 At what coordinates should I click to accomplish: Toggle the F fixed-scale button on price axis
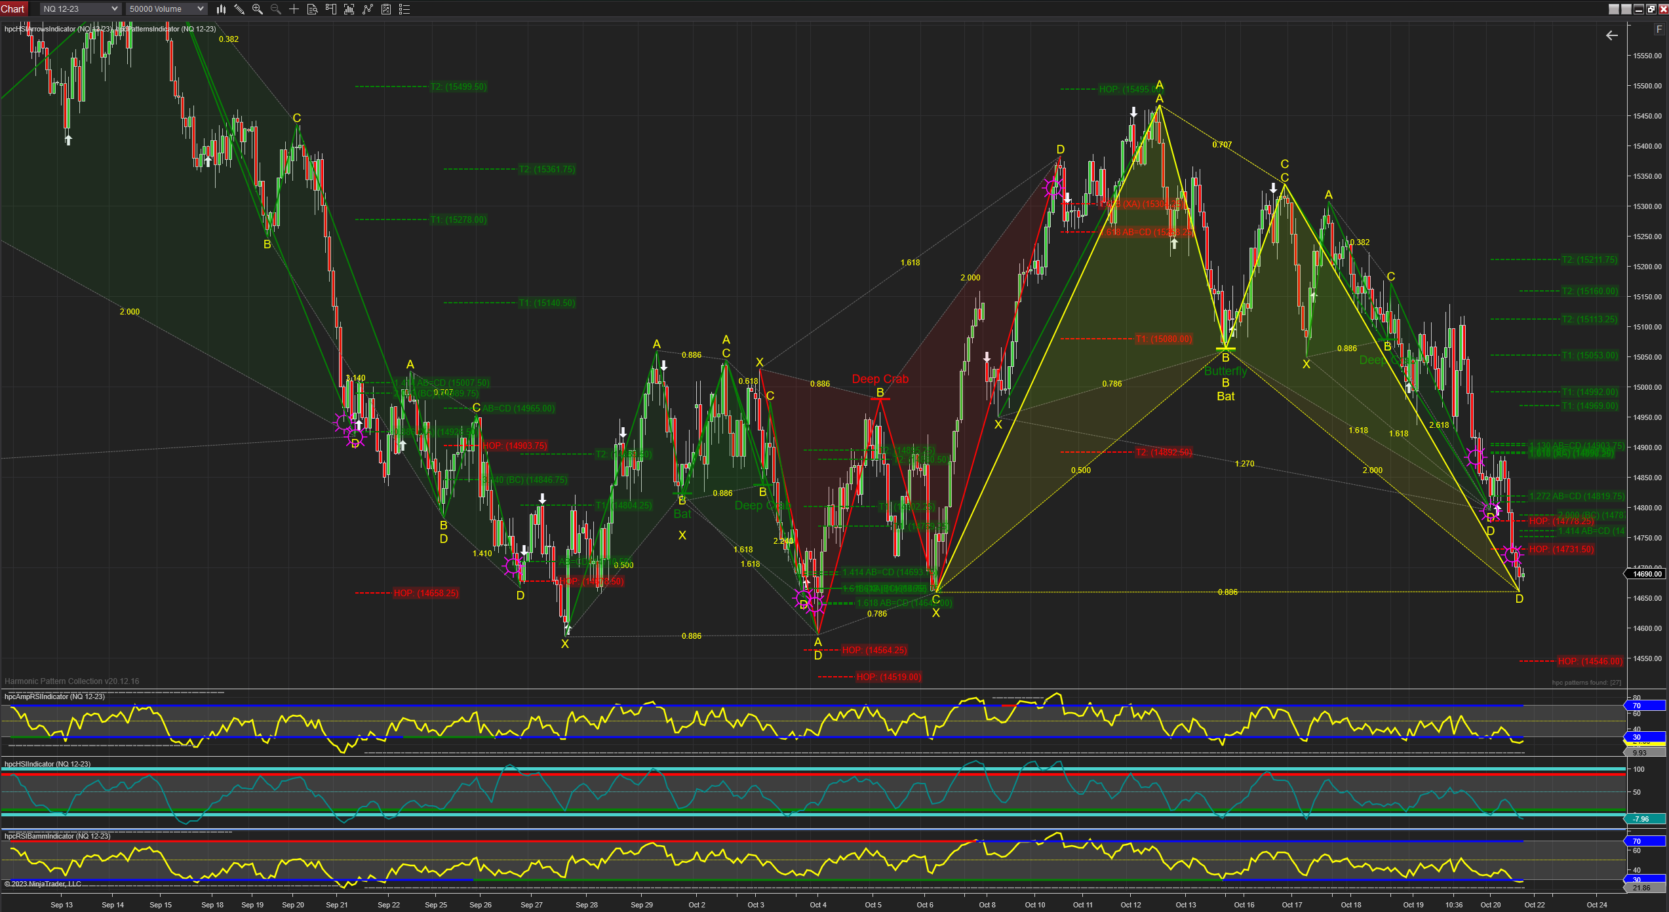(x=1659, y=29)
